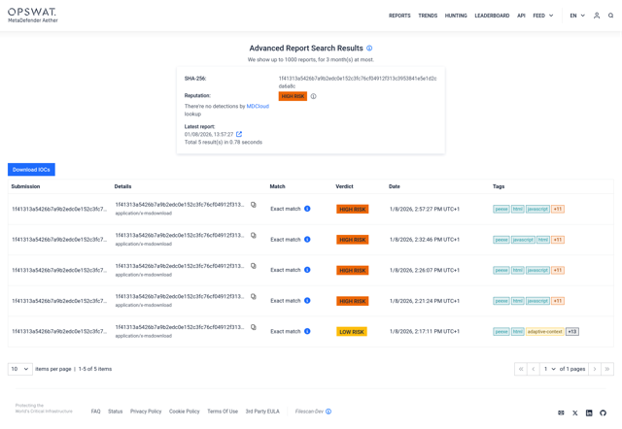Click the Tags column header

tap(499, 186)
